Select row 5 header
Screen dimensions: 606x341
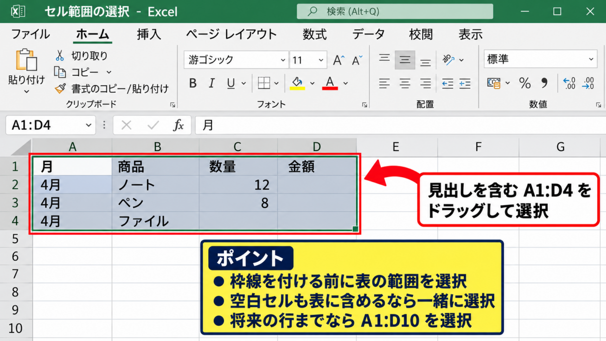pyautogui.click(x=16, y=239)
